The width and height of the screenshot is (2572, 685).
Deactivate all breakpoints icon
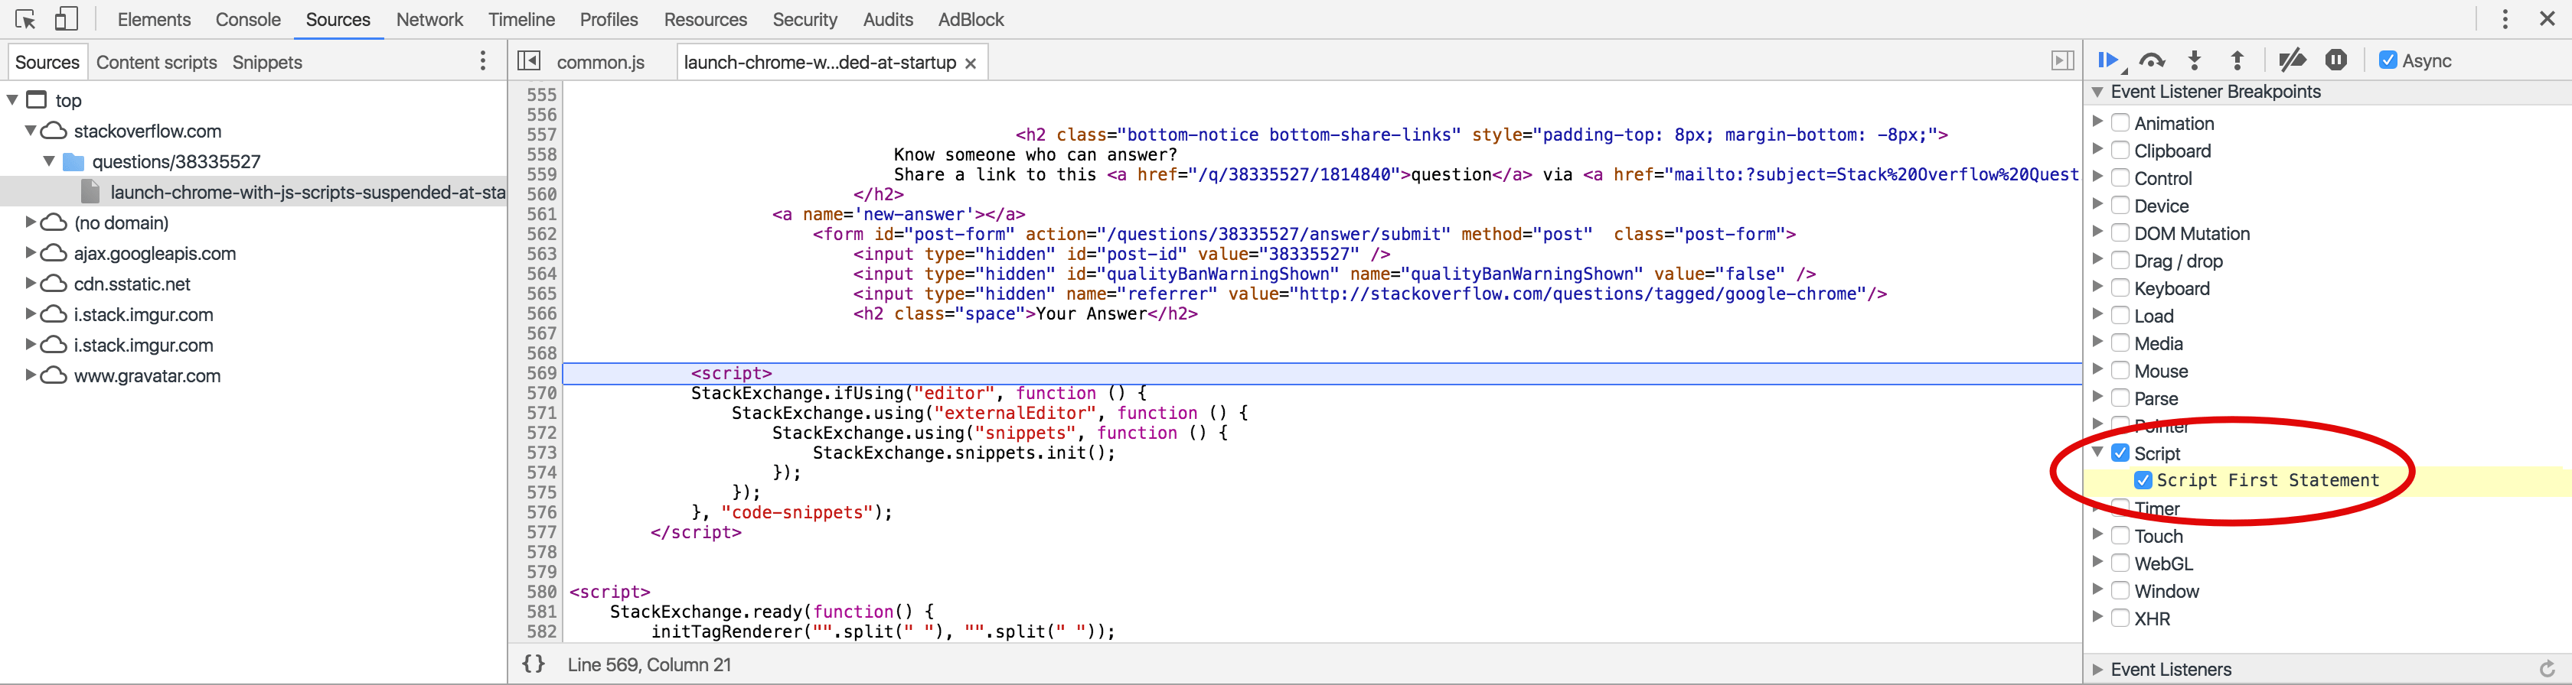click(x=2291, y=61)
